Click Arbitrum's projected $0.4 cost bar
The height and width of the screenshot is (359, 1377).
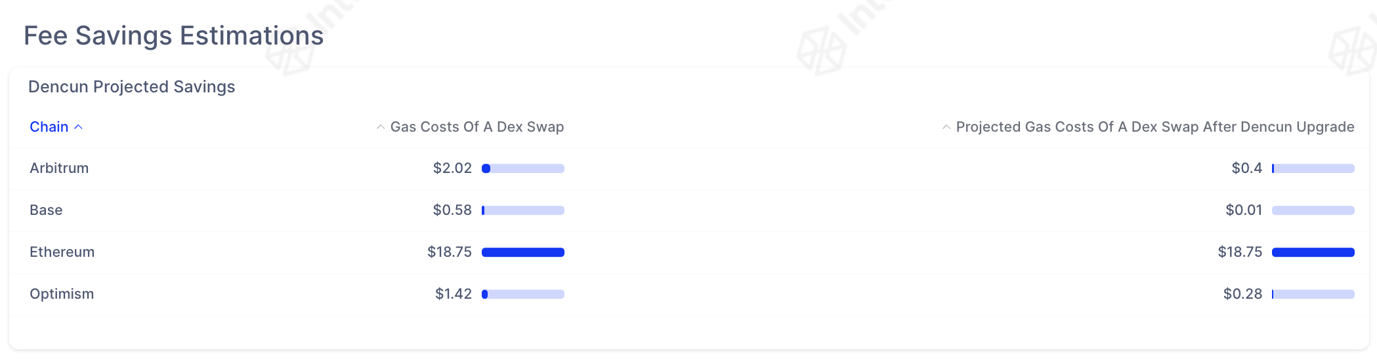1313,168
